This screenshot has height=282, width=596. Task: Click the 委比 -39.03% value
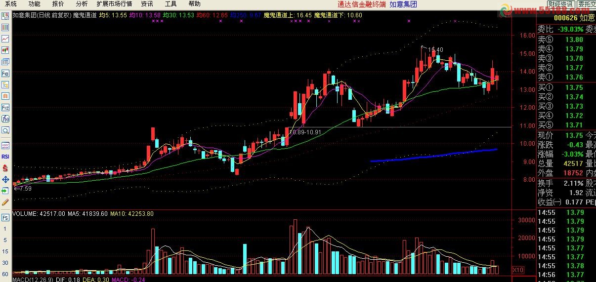(570, 29)
